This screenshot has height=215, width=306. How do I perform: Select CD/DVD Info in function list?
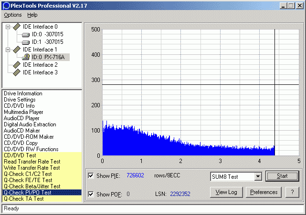pyautogui.click(x=19, y=106)
